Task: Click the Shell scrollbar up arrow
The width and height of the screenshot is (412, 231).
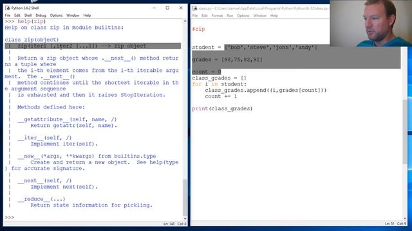Action: point(185,21)
